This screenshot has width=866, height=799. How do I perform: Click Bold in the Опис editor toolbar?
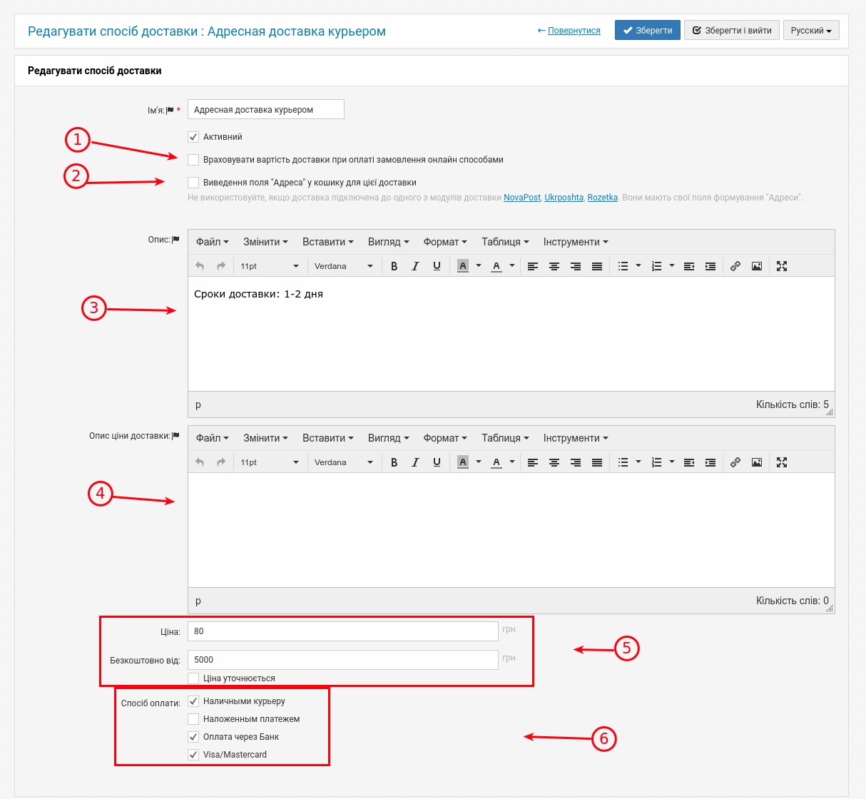pos(394,266)
